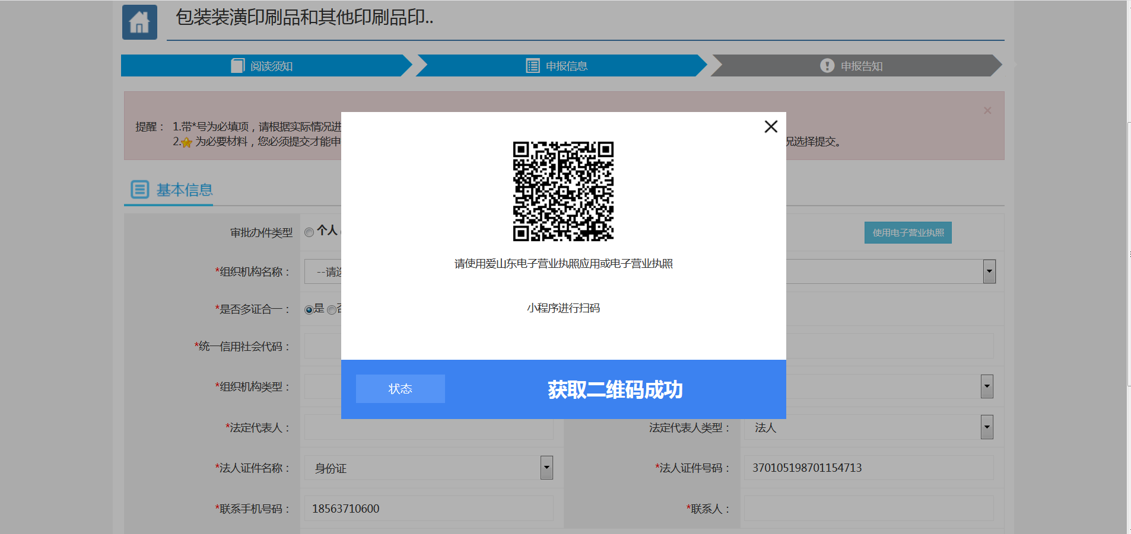The height and width of the screenshot is (534, 1131).
Task: Open the 申报告知 step tab
Action: coord(856,66)
